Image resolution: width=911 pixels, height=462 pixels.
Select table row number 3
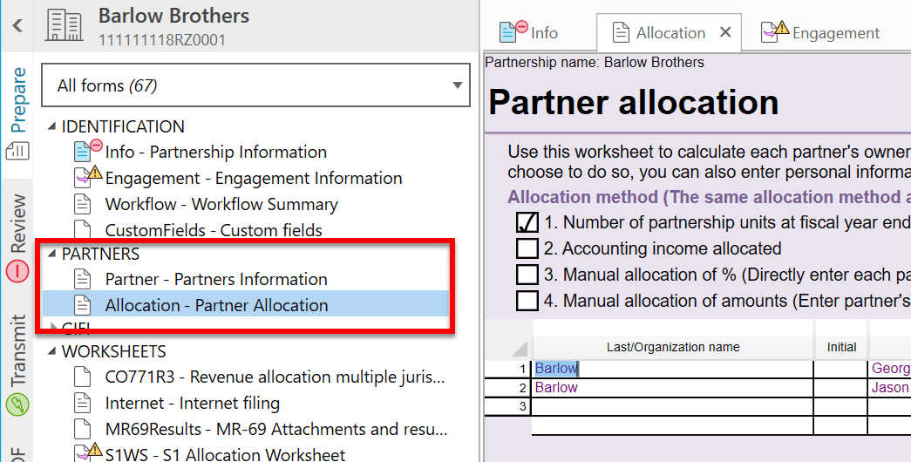click(x=507, y=406)
